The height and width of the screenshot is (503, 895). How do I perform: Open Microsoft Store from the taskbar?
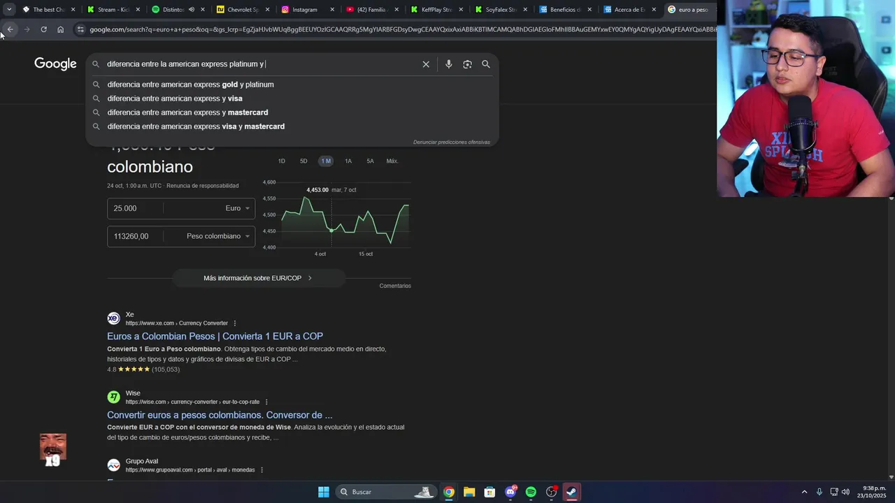click(x=489, y=492)
